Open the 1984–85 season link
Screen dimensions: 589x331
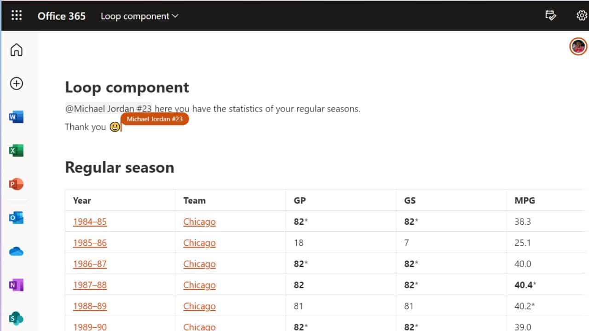(x=90, y=222)
